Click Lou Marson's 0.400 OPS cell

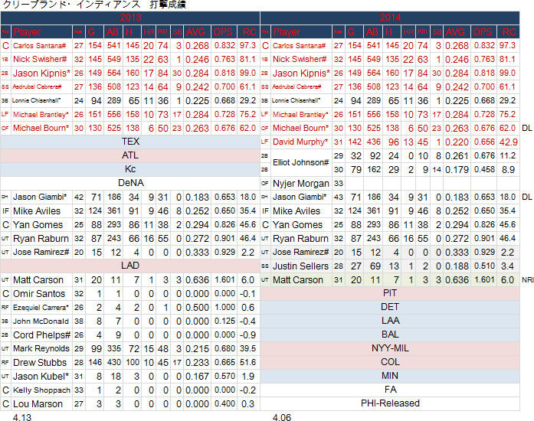pos(224,404)
